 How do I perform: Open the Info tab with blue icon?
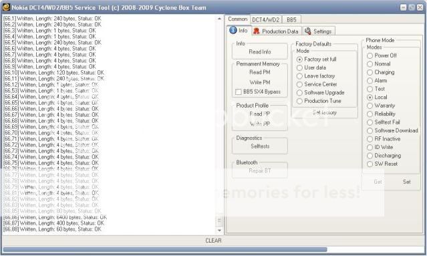[239, 31]
